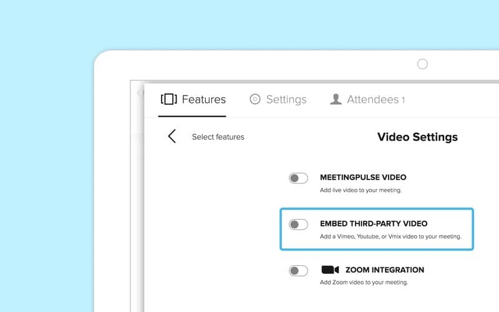Click the Video Settings heading
499x312 pixels.
(417, 137)
